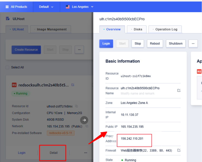Click the Shutdown button

[176, 44]
